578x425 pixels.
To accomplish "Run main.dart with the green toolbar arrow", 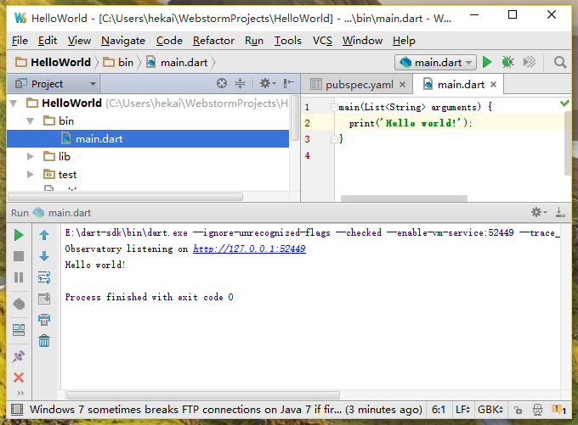I will coord(487,62).
